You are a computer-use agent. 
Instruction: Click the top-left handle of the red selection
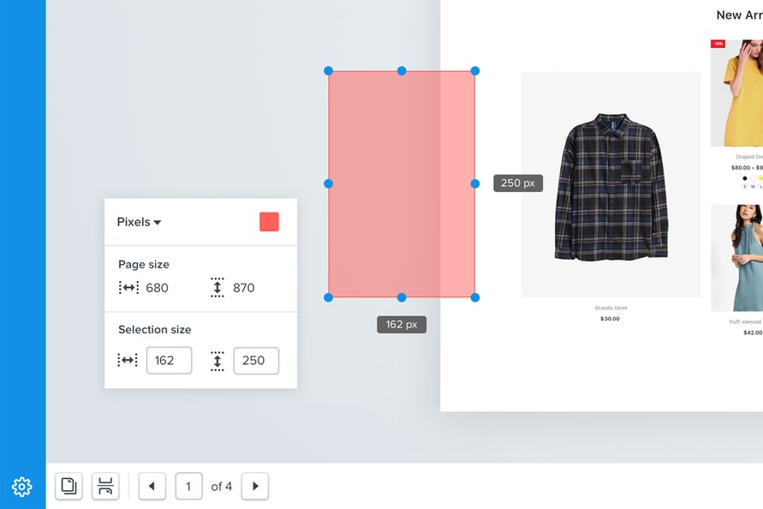point(328,71)
